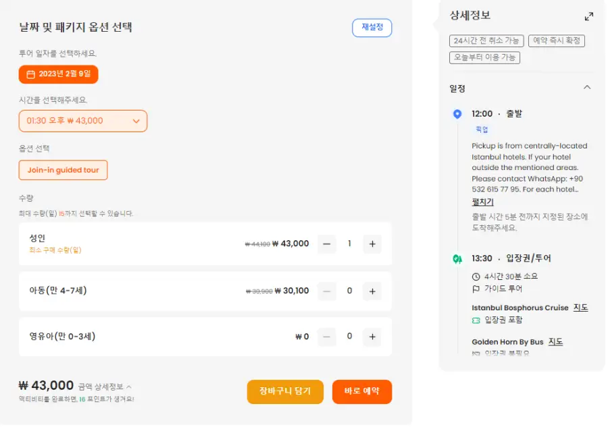Click minus button for 아동 row
608x427 pixels.
point(326,291)
